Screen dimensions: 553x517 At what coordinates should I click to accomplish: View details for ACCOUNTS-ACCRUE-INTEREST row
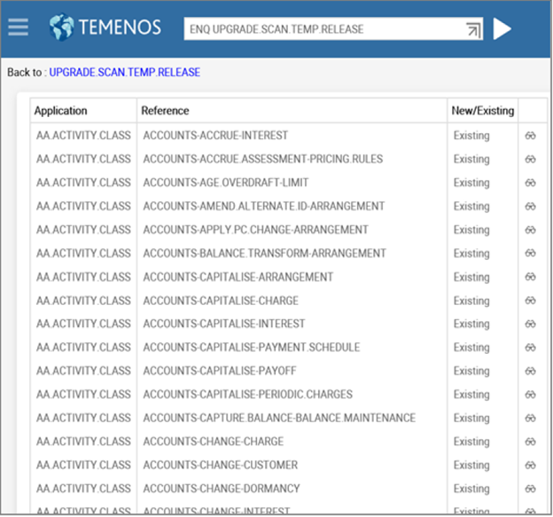(x=531, y=136)
